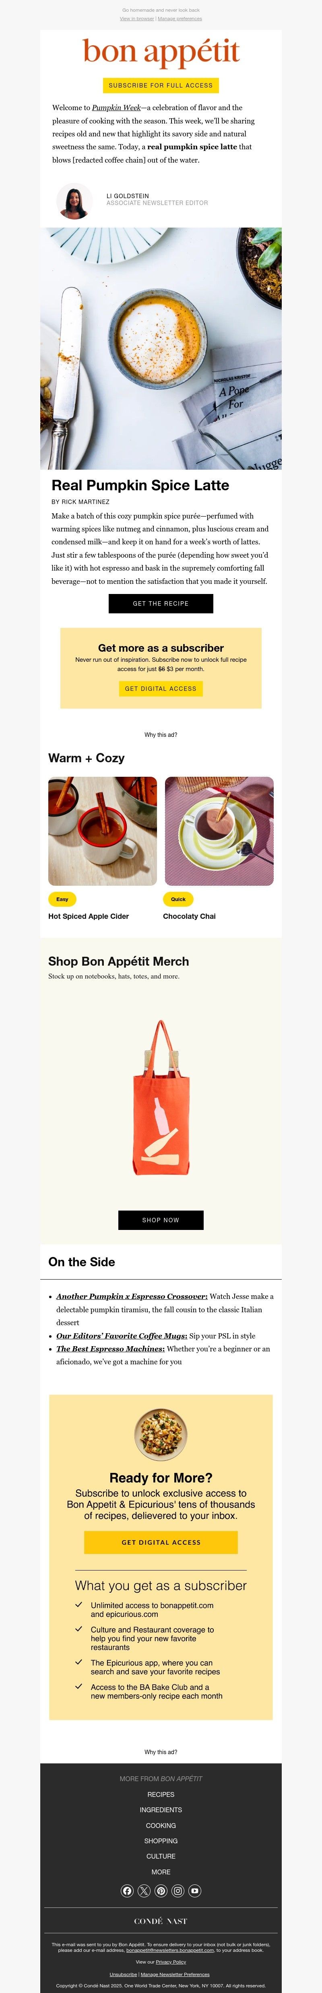Click the Condé Nast logo

(x=161, y=1921)
